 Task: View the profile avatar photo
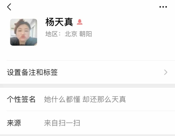(x=24, y=32)
